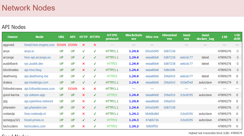Open the api.hive.blog node link
The height and width of the screenshot is (136, 244).
click(x=33, y=70)
